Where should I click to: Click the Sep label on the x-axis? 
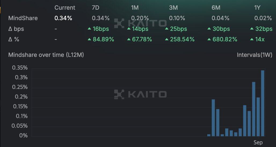click(258, 142)
